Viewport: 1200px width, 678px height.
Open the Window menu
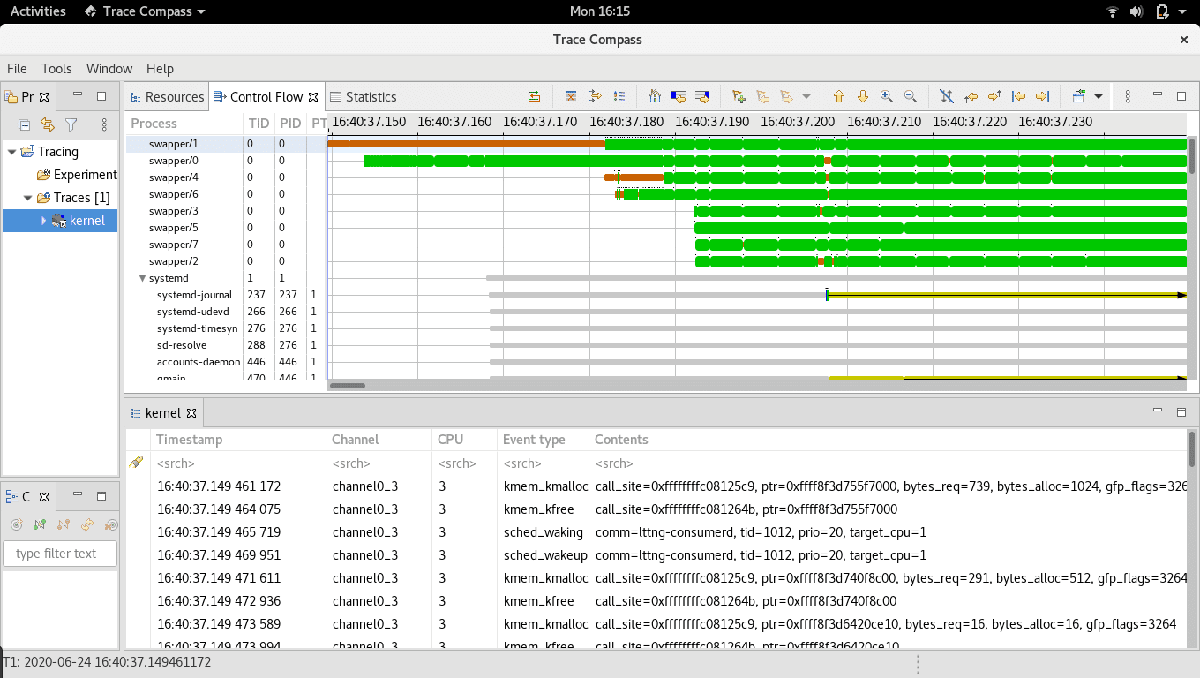(109, 69)
